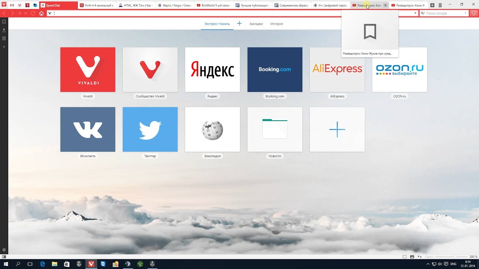This screenshot has height=269, width=479.
Task: Open the Яндекс speed dial tile
Action: 213,69
